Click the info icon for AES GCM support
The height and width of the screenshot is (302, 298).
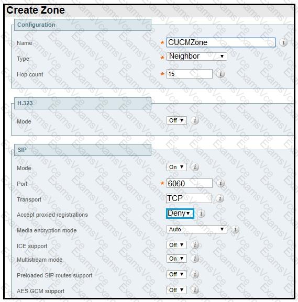click(195, 289)
